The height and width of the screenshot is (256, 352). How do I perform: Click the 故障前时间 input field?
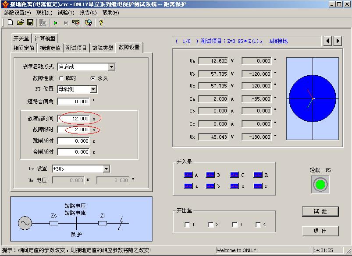[x=74, y=119]
